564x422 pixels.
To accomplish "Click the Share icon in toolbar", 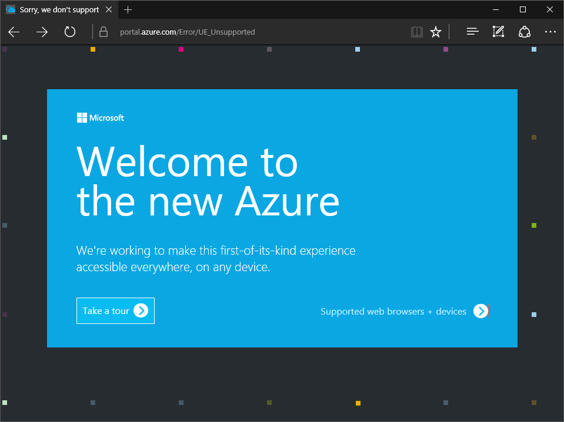I will (x=525, y=32).
